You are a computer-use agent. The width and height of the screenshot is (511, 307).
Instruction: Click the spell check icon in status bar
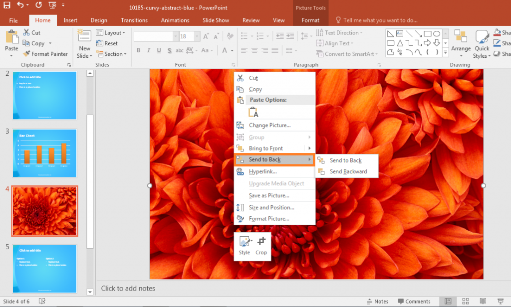42,301
